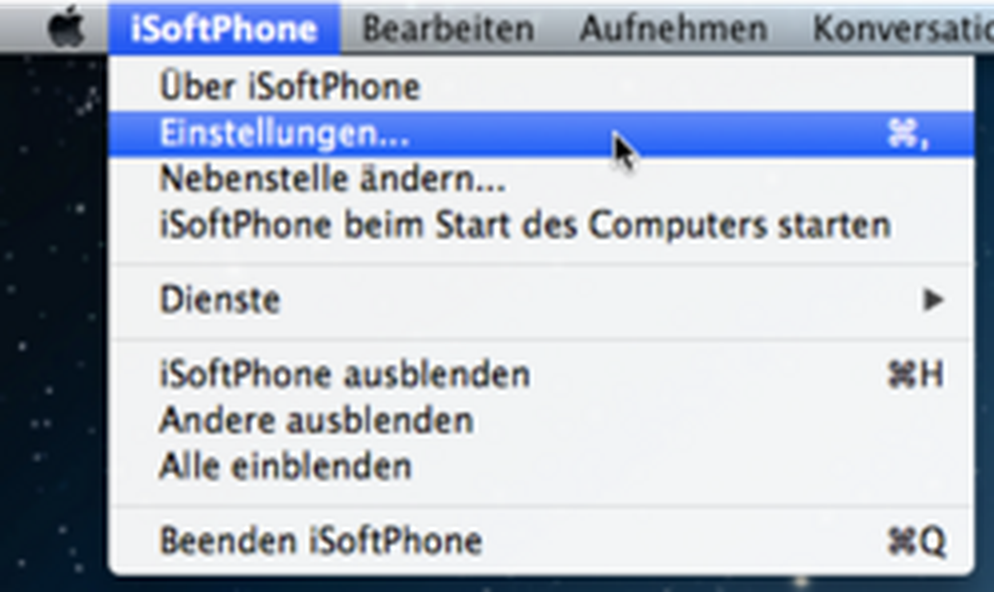Toggle iSoftPhone beim Start des Computers starten
Viewport: 994px width, 592px height.
pos(541,225)
